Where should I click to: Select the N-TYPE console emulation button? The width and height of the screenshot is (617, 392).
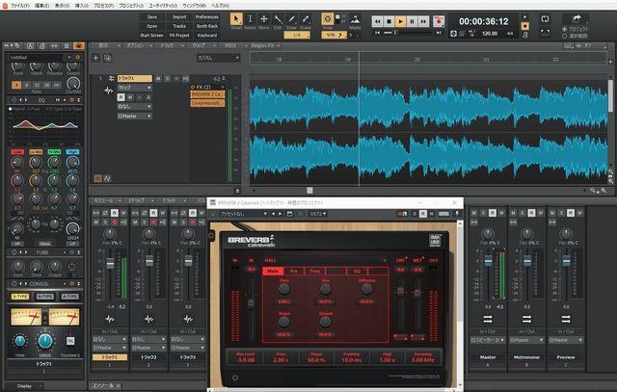(45, 297)
